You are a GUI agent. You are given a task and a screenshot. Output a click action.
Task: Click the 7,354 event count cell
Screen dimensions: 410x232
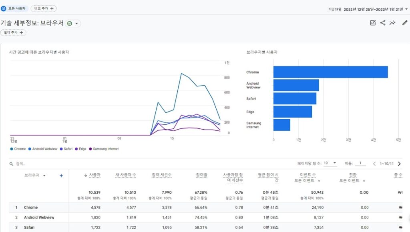click(x=318, y=227)
